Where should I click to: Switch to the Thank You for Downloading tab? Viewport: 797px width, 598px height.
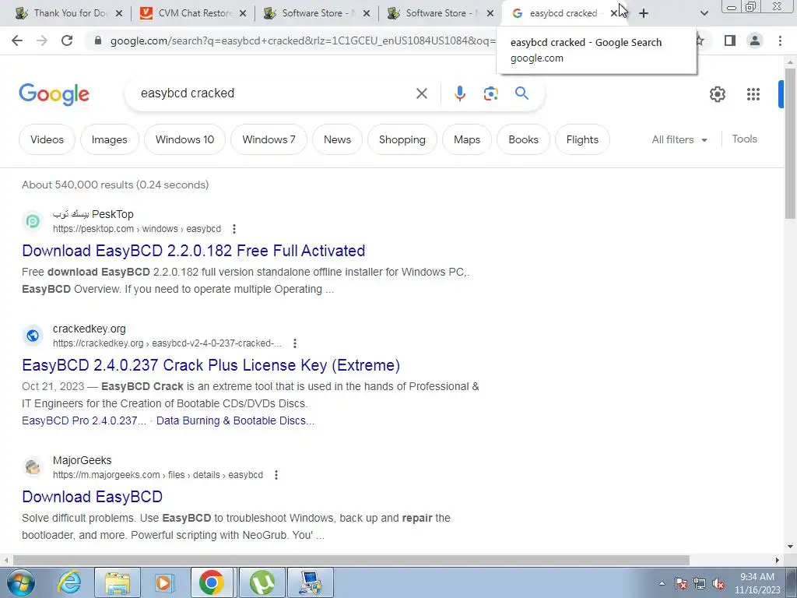(68, 13)
